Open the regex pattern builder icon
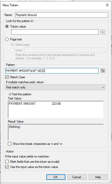This screenshot has width=112, height=184. 103,71
